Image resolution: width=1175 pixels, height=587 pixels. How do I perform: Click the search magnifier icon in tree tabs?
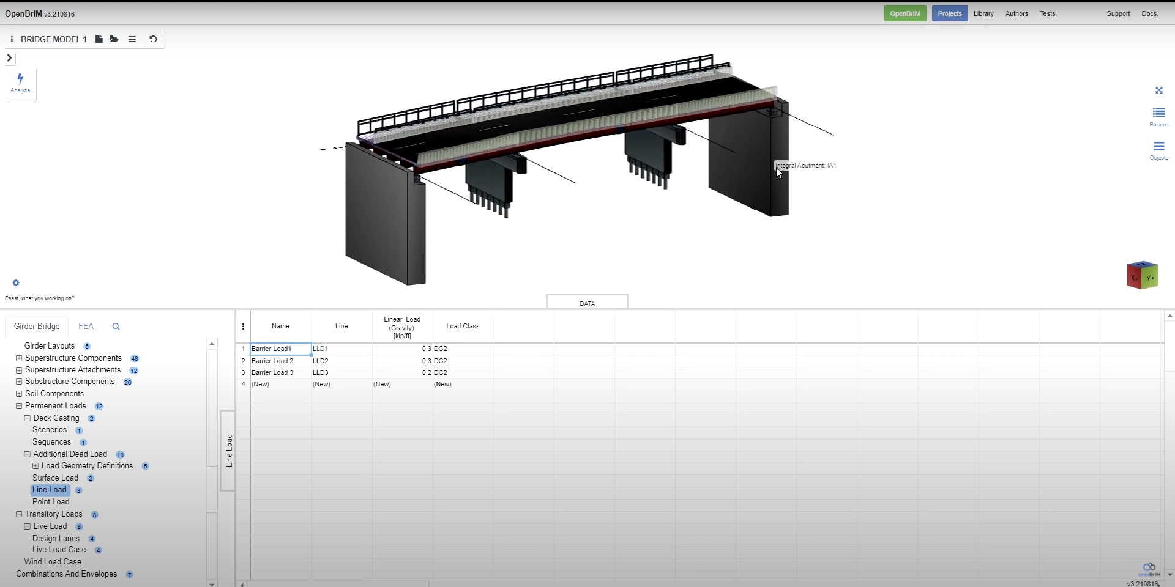[116, 327]
